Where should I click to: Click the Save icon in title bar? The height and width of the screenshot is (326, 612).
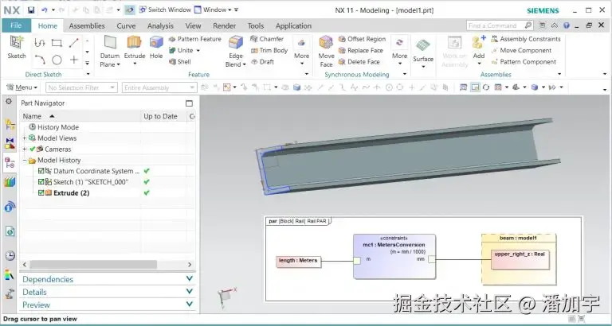coord(31,10)
